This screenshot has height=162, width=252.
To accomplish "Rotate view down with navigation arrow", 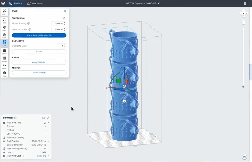I will [244, 16].
